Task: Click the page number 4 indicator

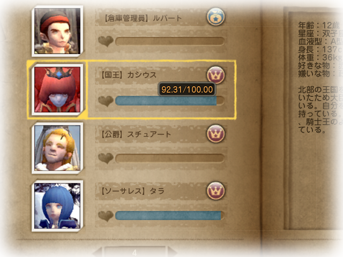Action: pyautogui.click(x=135, y=253)
